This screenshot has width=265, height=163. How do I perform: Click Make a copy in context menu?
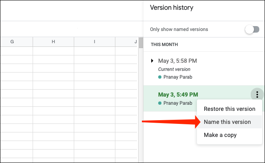(x=220, y=135)
